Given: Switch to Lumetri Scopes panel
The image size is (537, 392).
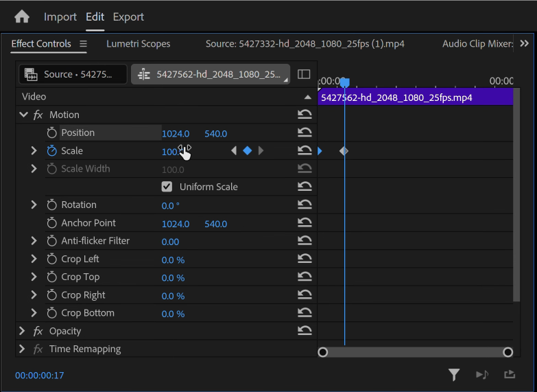Looking at the screenshot, I should [x=139, y=44].
